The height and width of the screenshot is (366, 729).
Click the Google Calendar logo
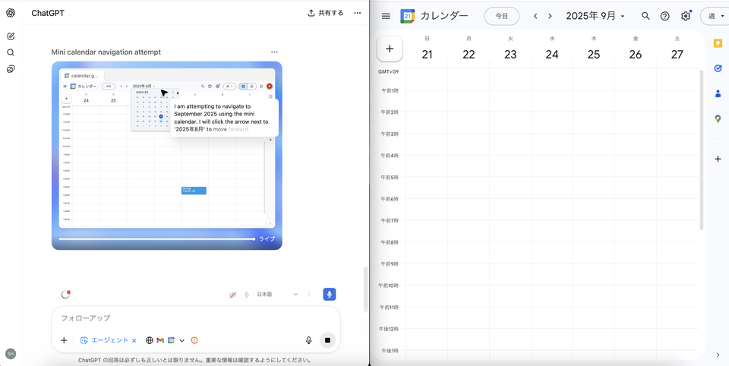407,16
